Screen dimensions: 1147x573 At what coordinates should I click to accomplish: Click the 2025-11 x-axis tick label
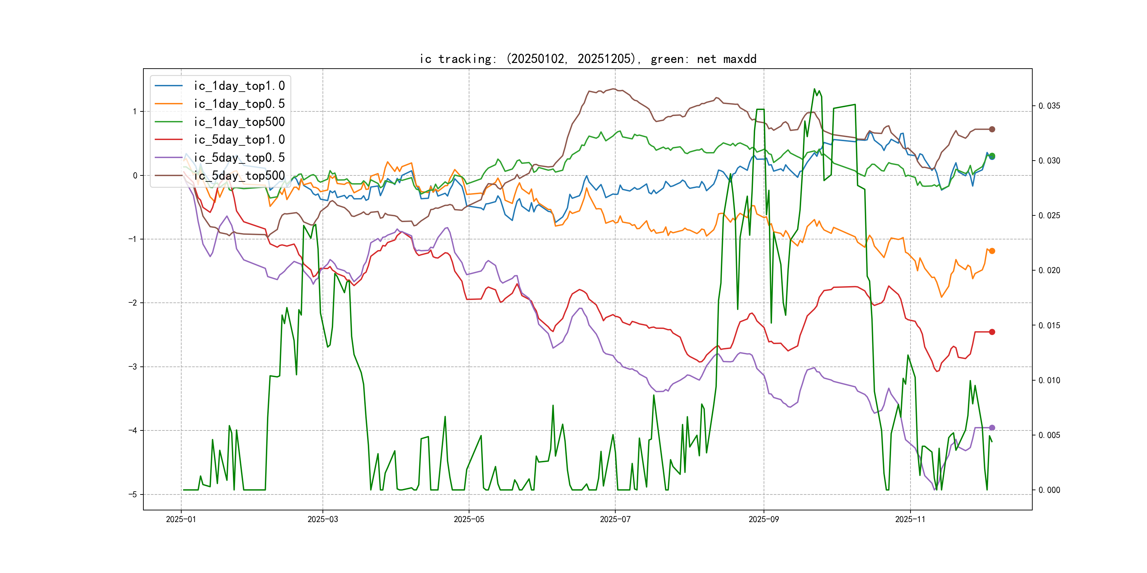coord(910,519)
